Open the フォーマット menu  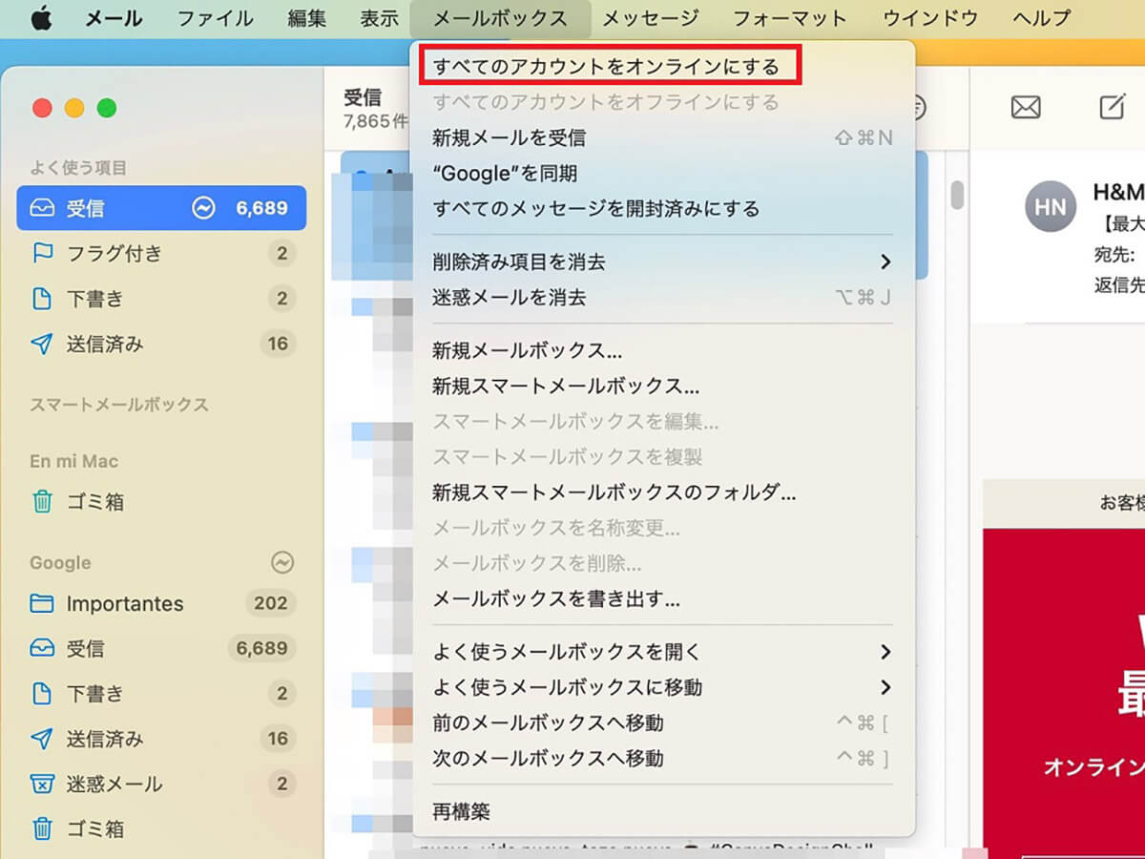[x=790, y=18]
